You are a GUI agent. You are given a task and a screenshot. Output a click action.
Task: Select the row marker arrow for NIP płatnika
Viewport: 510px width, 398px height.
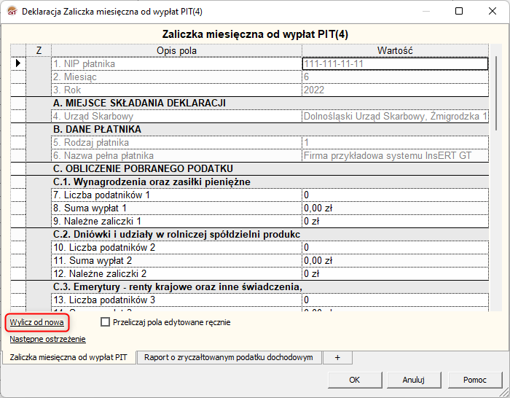18,63
